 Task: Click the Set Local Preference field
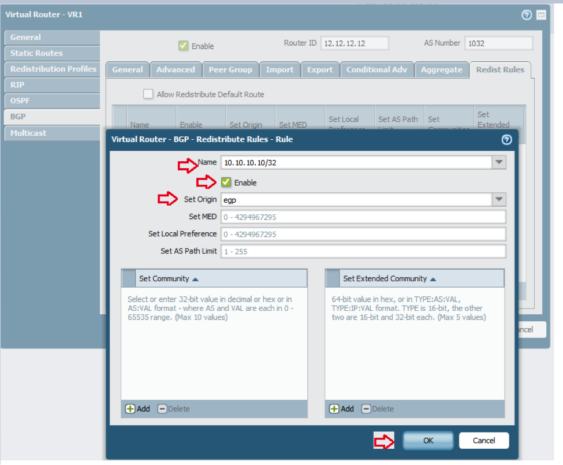[x=363, y=234]
